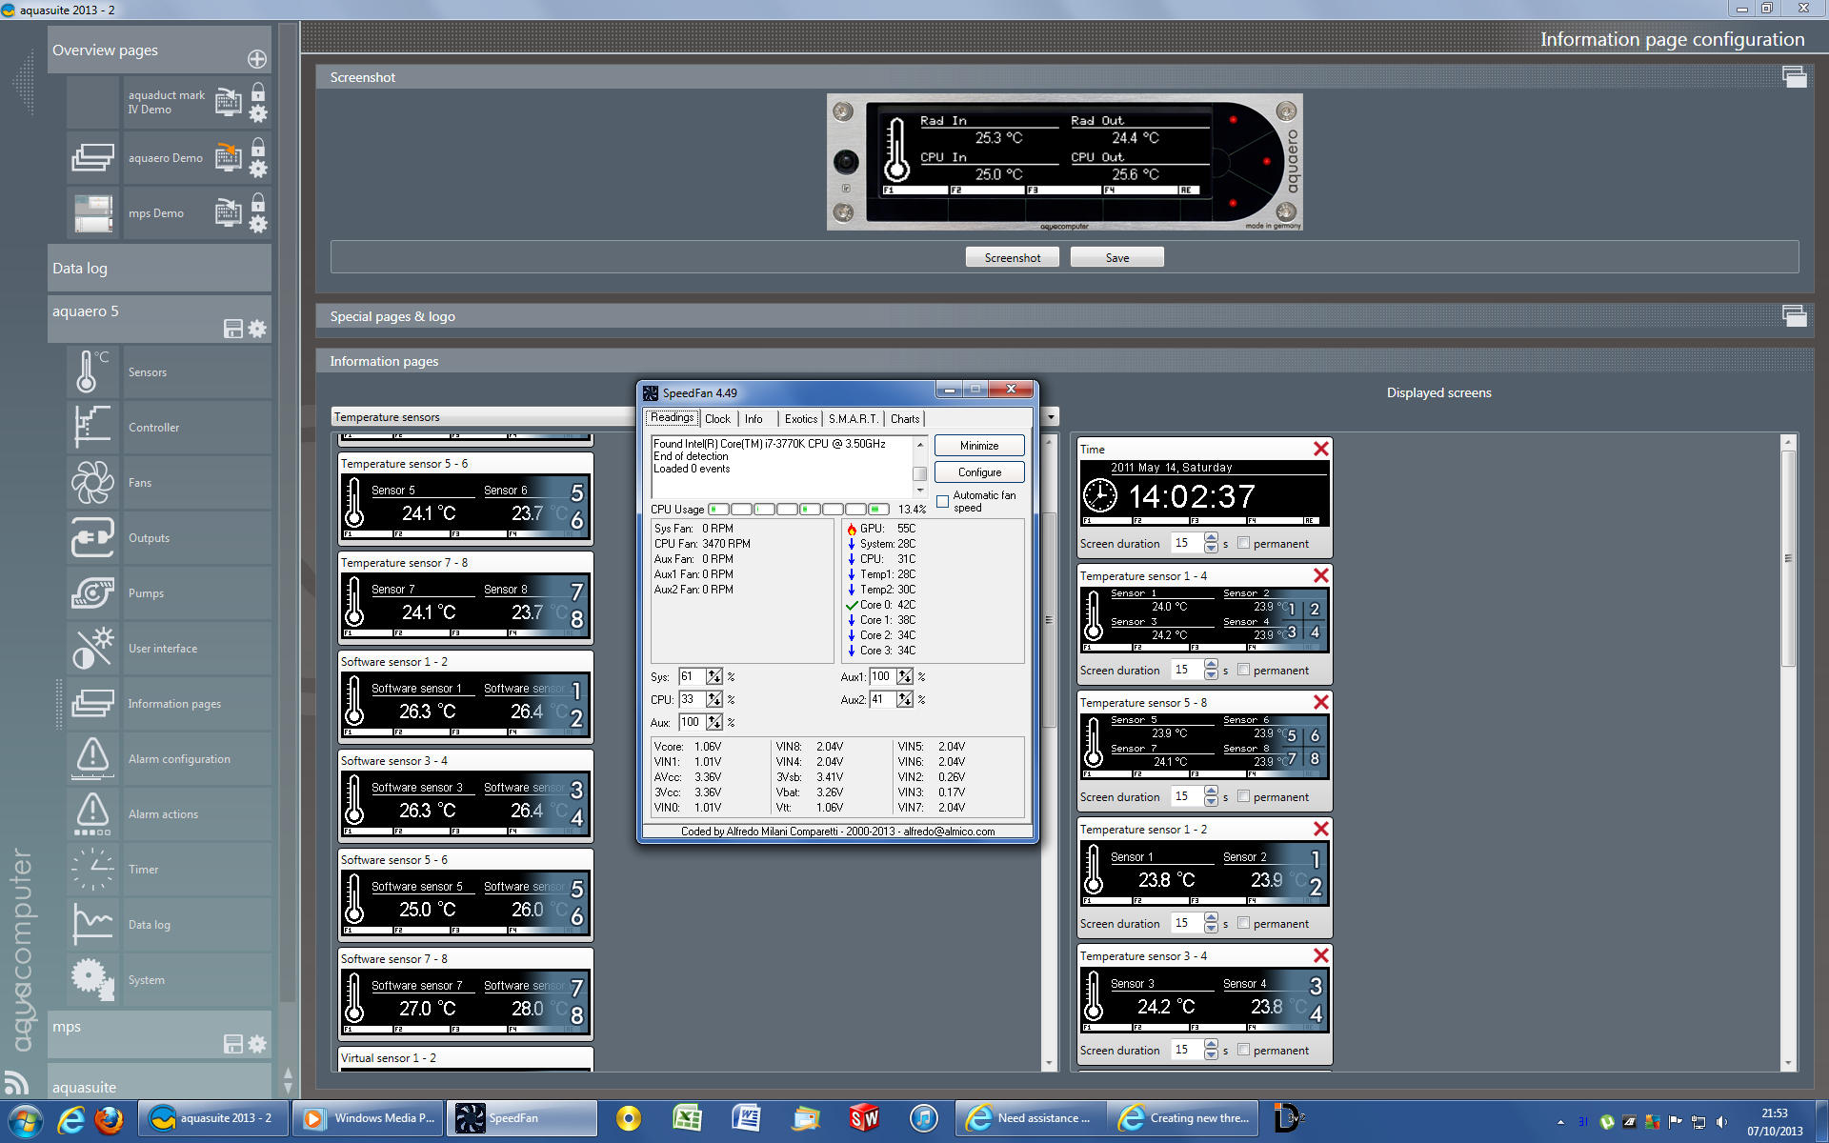1829x1143 pixels.
Task: Toggle permanent checkbox for Time screen
Action: coord(1243,543)
